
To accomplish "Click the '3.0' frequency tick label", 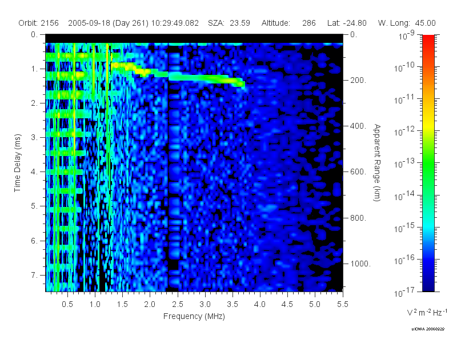I will tap(205, 304).
